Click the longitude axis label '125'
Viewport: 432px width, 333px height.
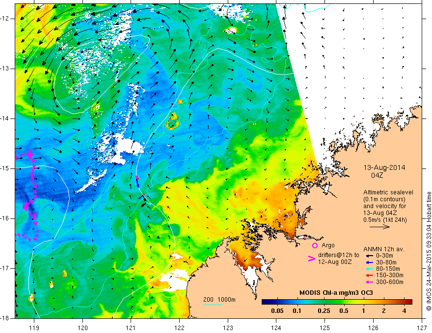point(325,328)
